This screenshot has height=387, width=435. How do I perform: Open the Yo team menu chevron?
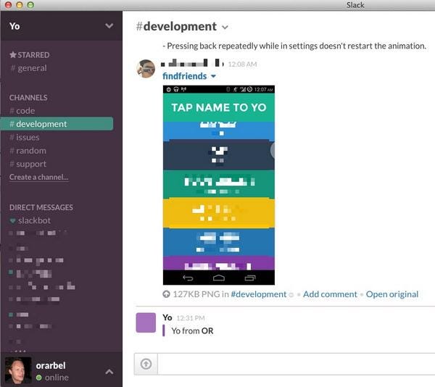click(x=109, y=26)
